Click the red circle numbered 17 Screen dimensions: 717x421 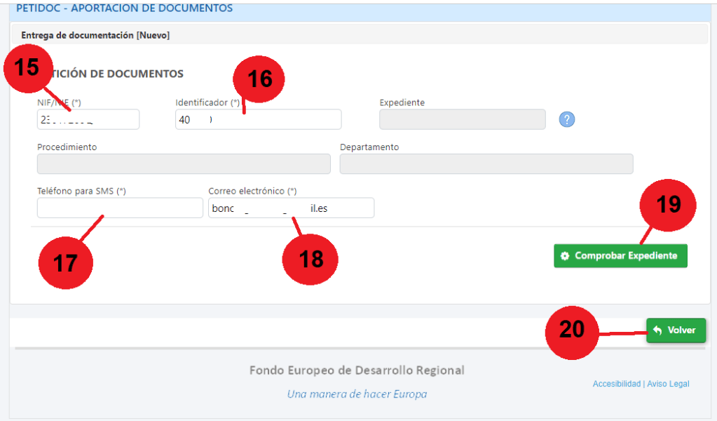click(x=65, y=262)
